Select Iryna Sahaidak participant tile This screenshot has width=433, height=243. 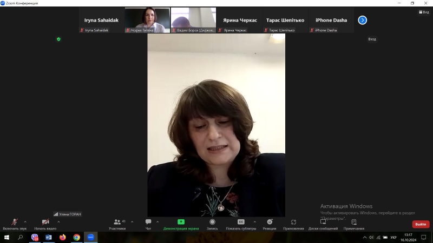pos(101,20)
